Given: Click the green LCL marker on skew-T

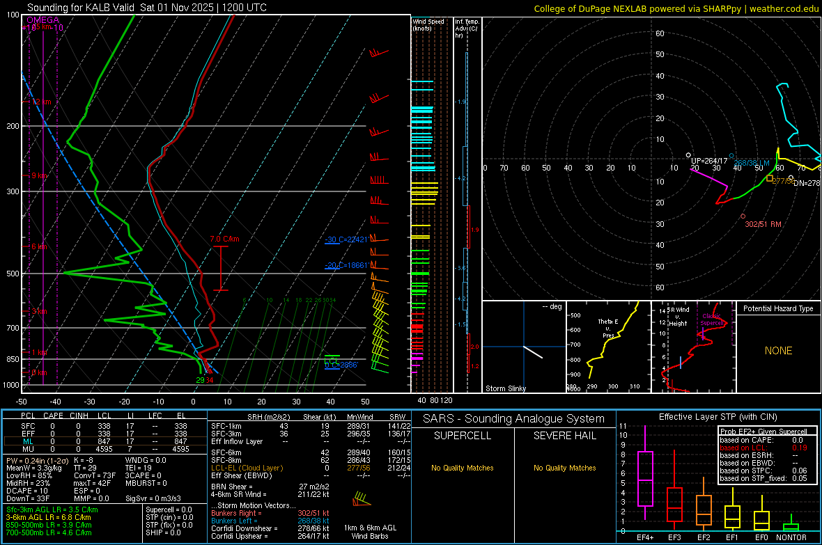Looking at the screenshot, I should pyautogui.click(x=332, y=359).
